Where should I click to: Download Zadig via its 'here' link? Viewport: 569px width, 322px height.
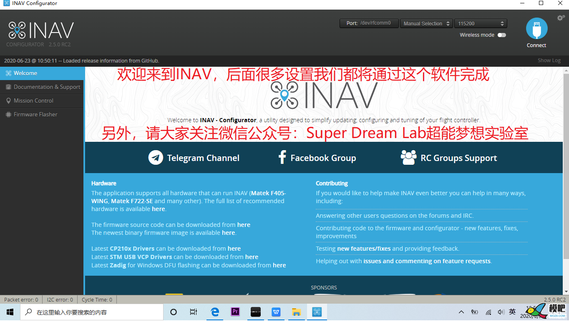[279, 265]
